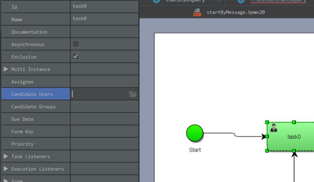Click the Documentation value field

pos(104,32)
